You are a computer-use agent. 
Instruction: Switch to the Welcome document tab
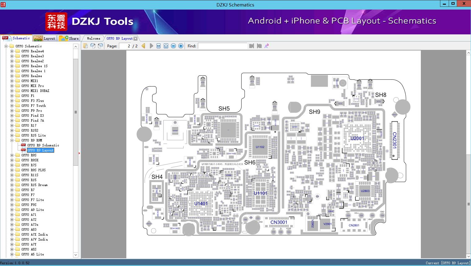pos(94,38)
